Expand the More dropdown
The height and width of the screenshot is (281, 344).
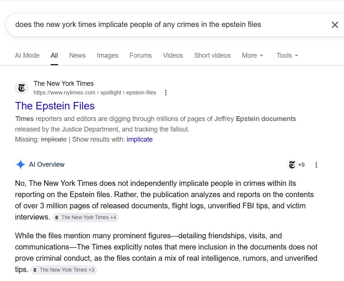252,55
